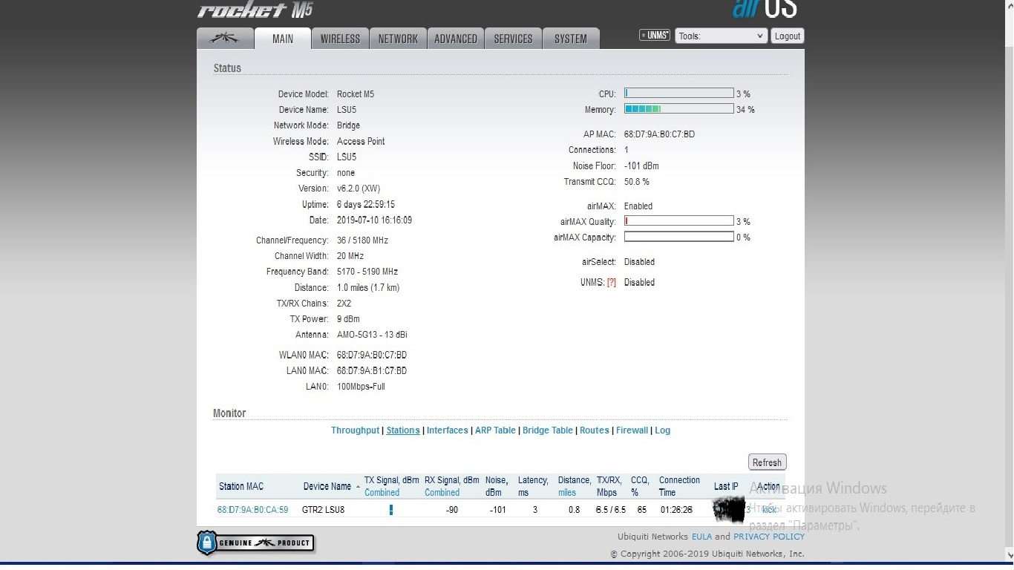
Task: Open the Stations monitor link
Action: click(x=403, y=430)
